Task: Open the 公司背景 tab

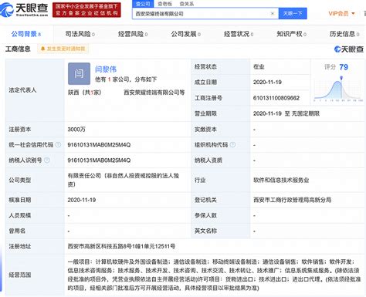Action: [x=26, y=34]
